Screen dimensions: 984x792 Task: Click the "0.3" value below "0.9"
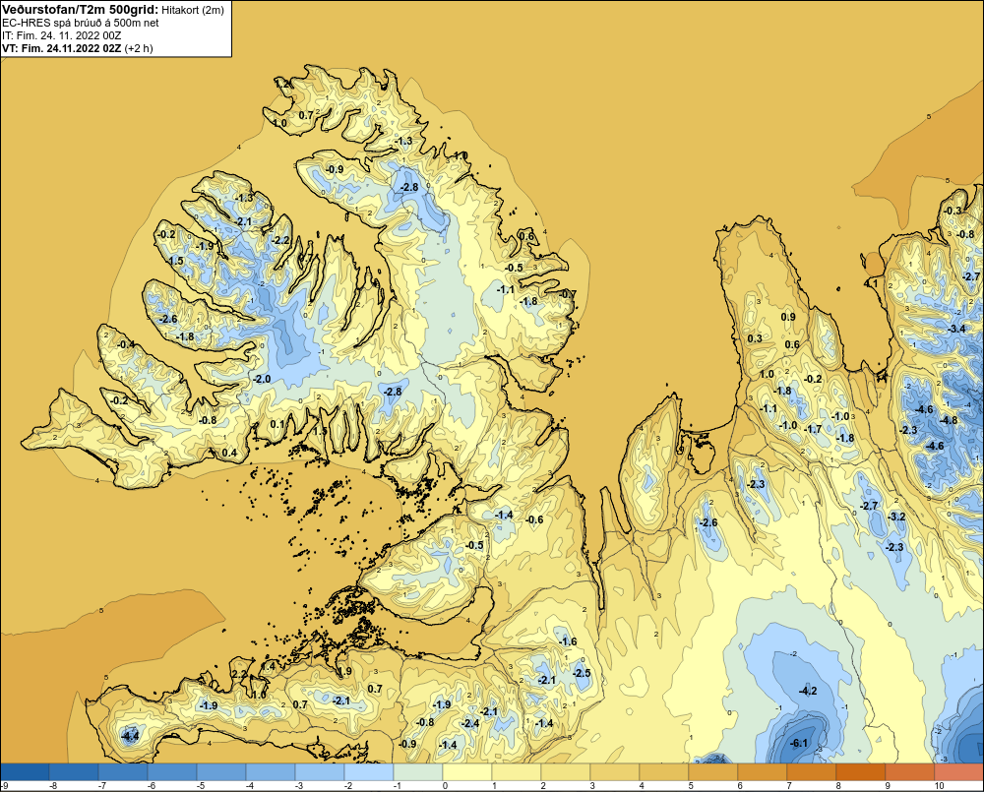click(x=755, y=338)
